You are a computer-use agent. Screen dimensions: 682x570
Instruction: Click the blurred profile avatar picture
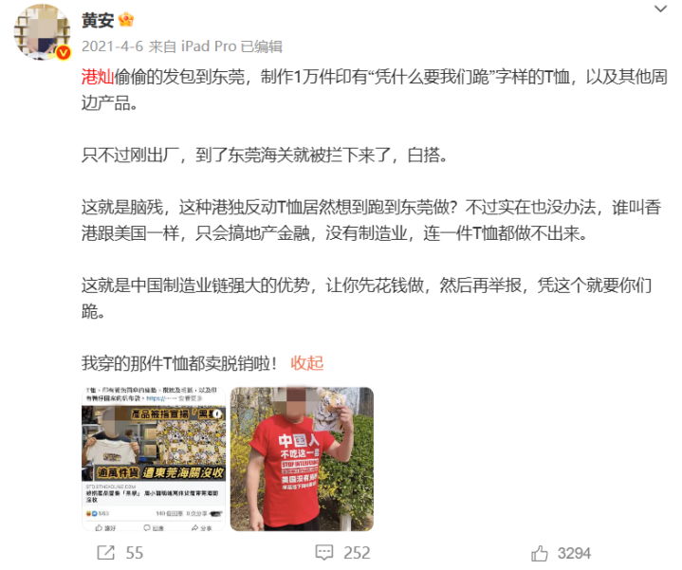click(42, 32)
